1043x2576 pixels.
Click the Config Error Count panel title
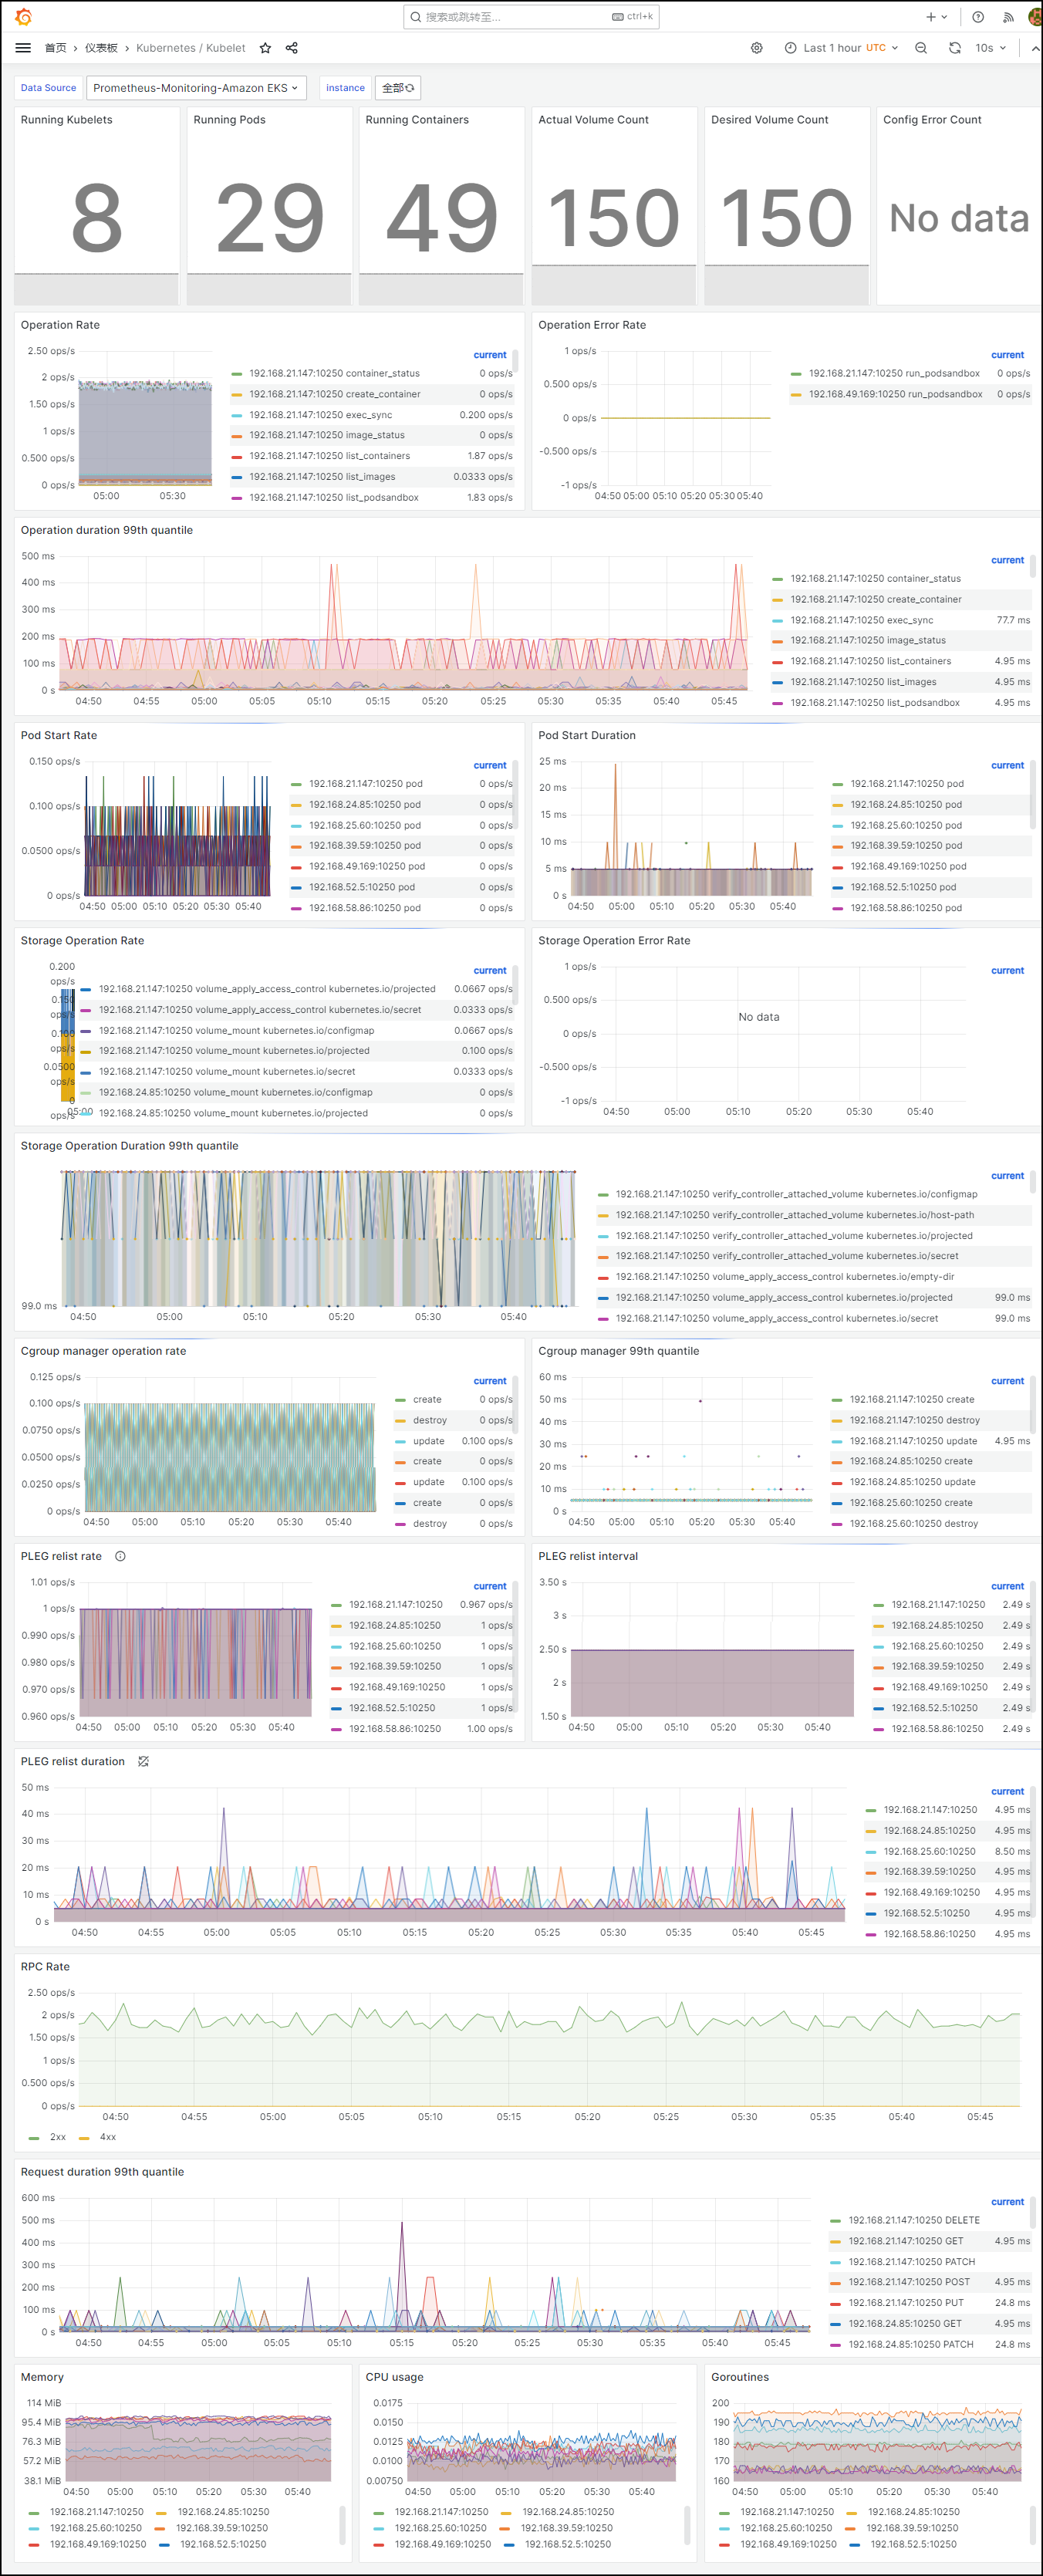click(x=932, y=119)
